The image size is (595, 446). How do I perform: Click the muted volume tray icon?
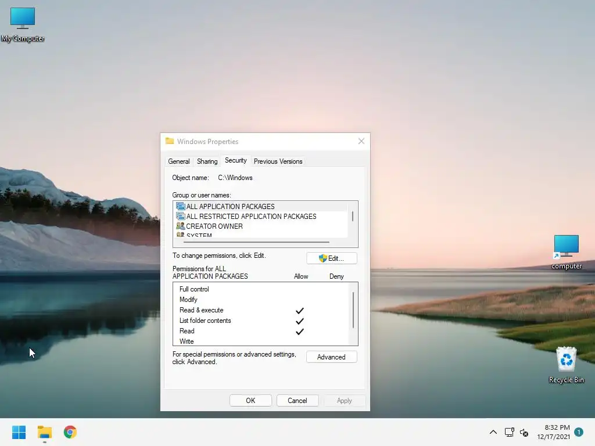[x=524, y=432]
